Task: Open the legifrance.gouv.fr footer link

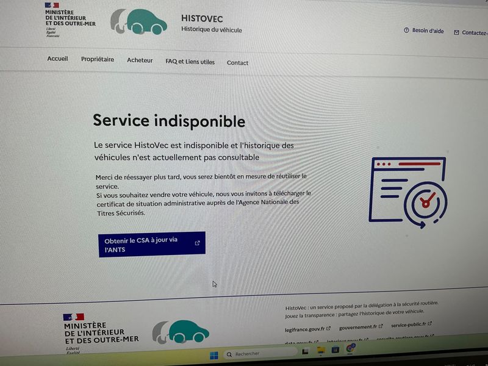Action: [x=307, y=329]
